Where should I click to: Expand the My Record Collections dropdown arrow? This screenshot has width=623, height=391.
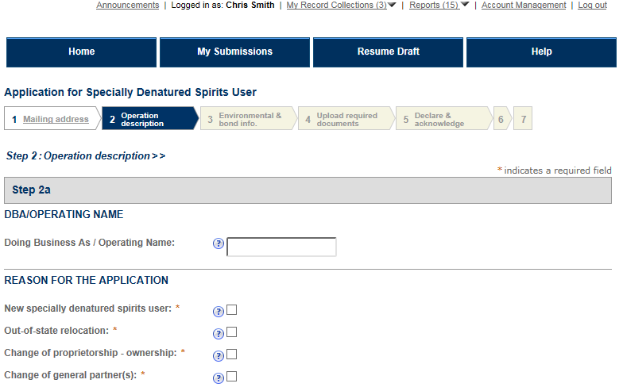coord(393,5)
